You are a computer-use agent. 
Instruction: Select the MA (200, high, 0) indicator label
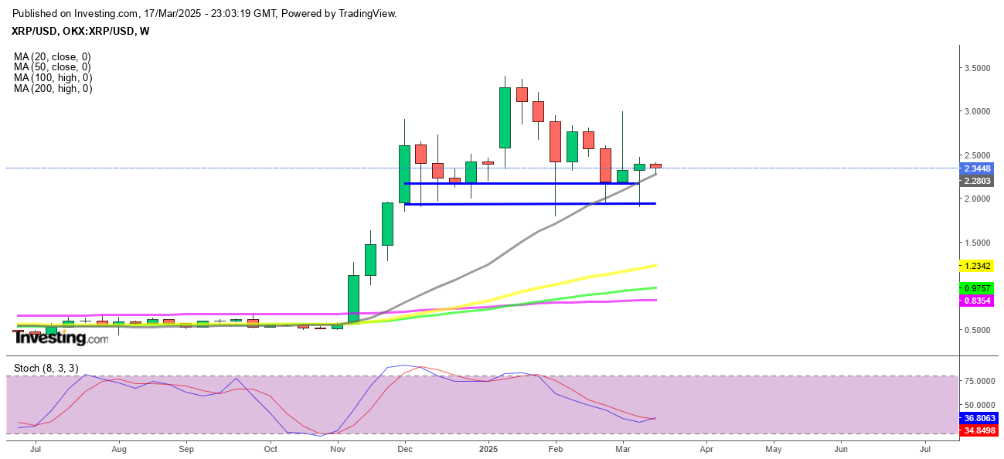point(53,89)
